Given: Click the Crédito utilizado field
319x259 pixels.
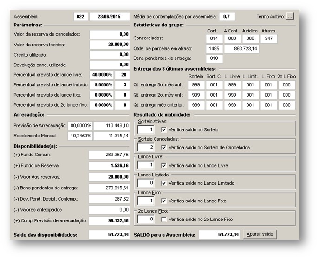Looking at the screenshot, I should 110,55.
